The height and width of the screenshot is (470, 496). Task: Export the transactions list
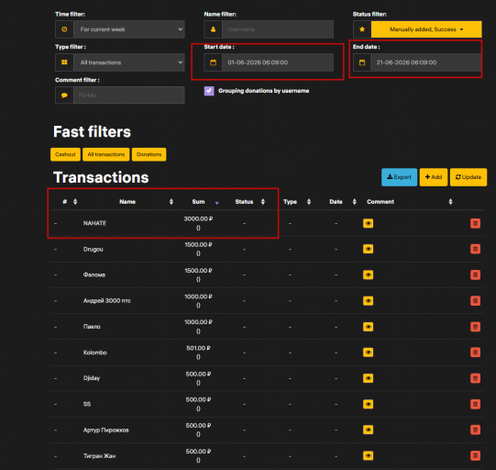pyautogui.click(x=399, y=177)
